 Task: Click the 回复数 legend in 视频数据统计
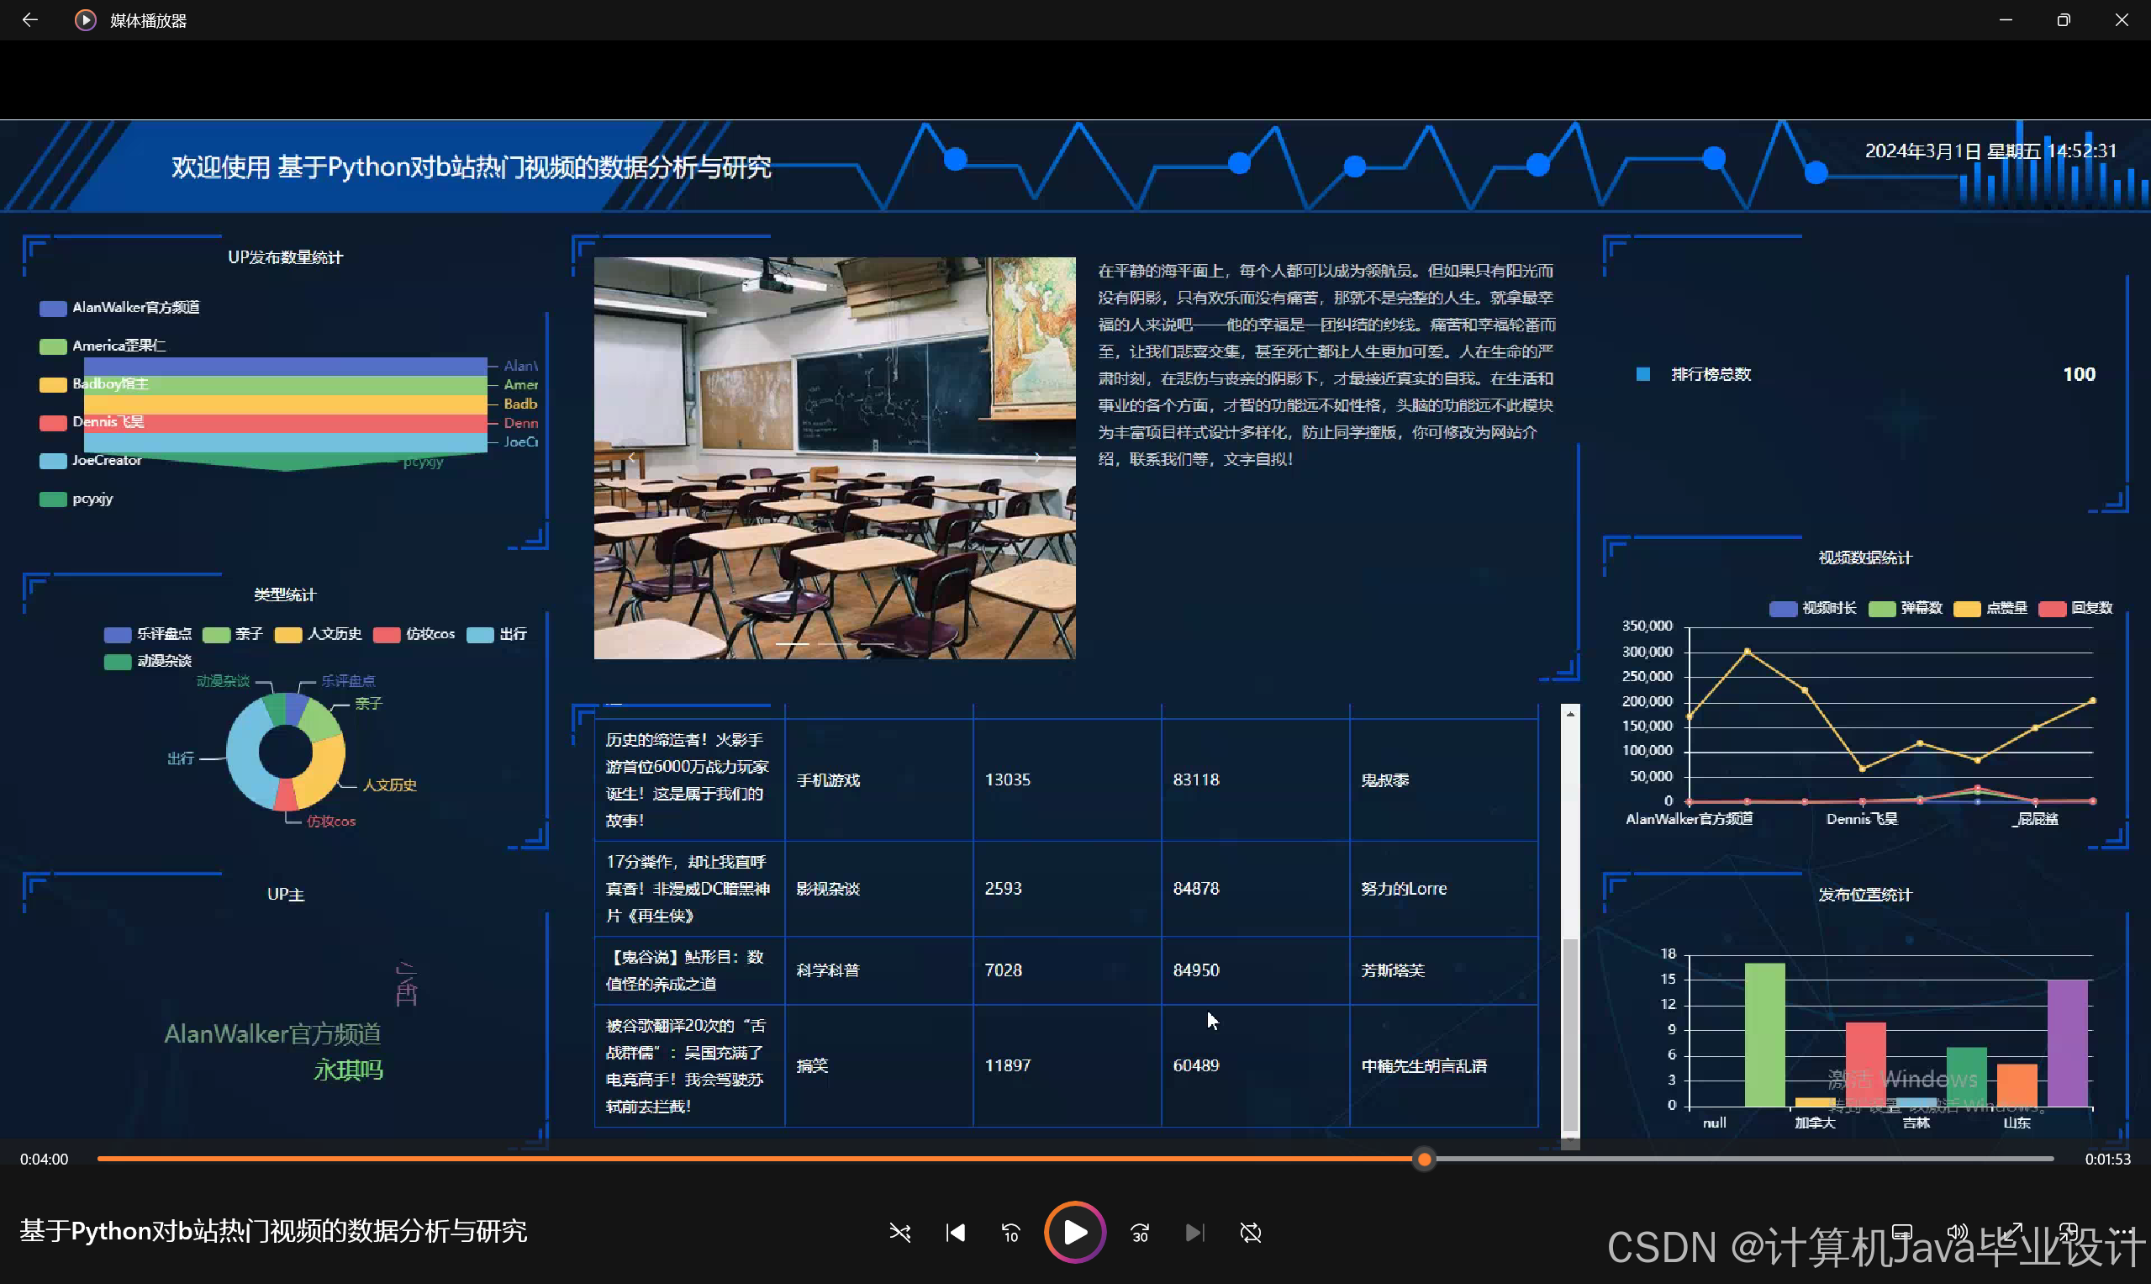pos(2075,608)
